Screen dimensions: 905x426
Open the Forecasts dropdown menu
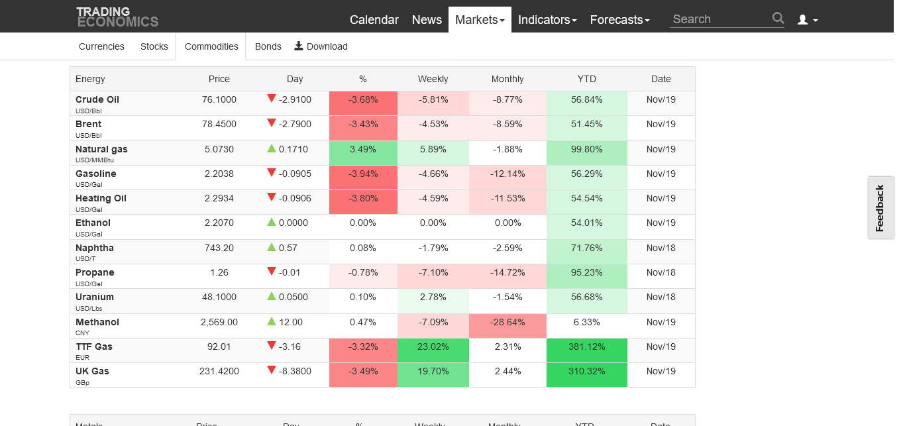tap(619, 20)
